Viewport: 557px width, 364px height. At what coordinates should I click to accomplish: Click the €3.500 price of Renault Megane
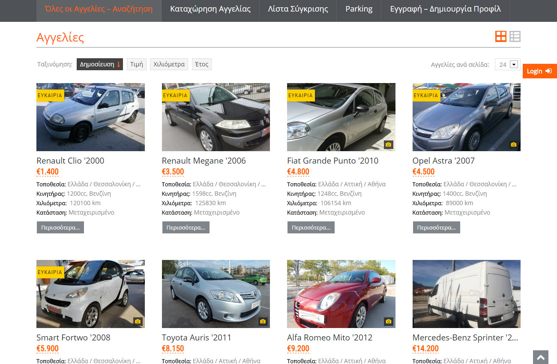173,172
